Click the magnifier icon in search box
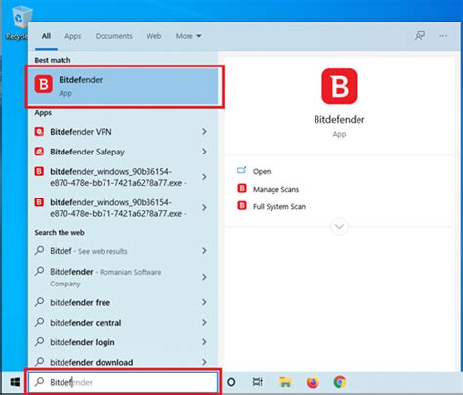The image size is (463, 395). tap(40, 381)
